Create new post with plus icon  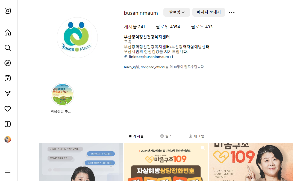pyautogui.click(x=8, y=124)
